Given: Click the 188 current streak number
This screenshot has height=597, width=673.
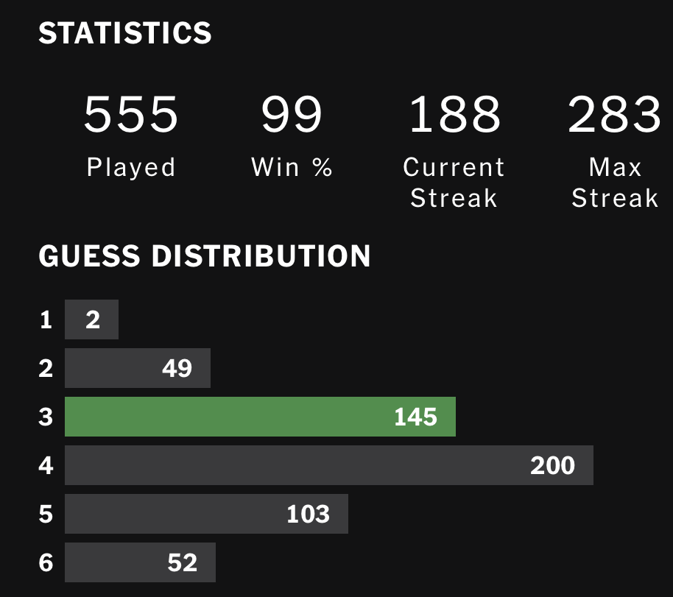Looking at the screenshot, I should [x=454, y=114].
